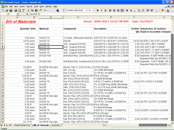Click the equals Edit Formula button
174x130 pixels.
(x=27, y=14)
